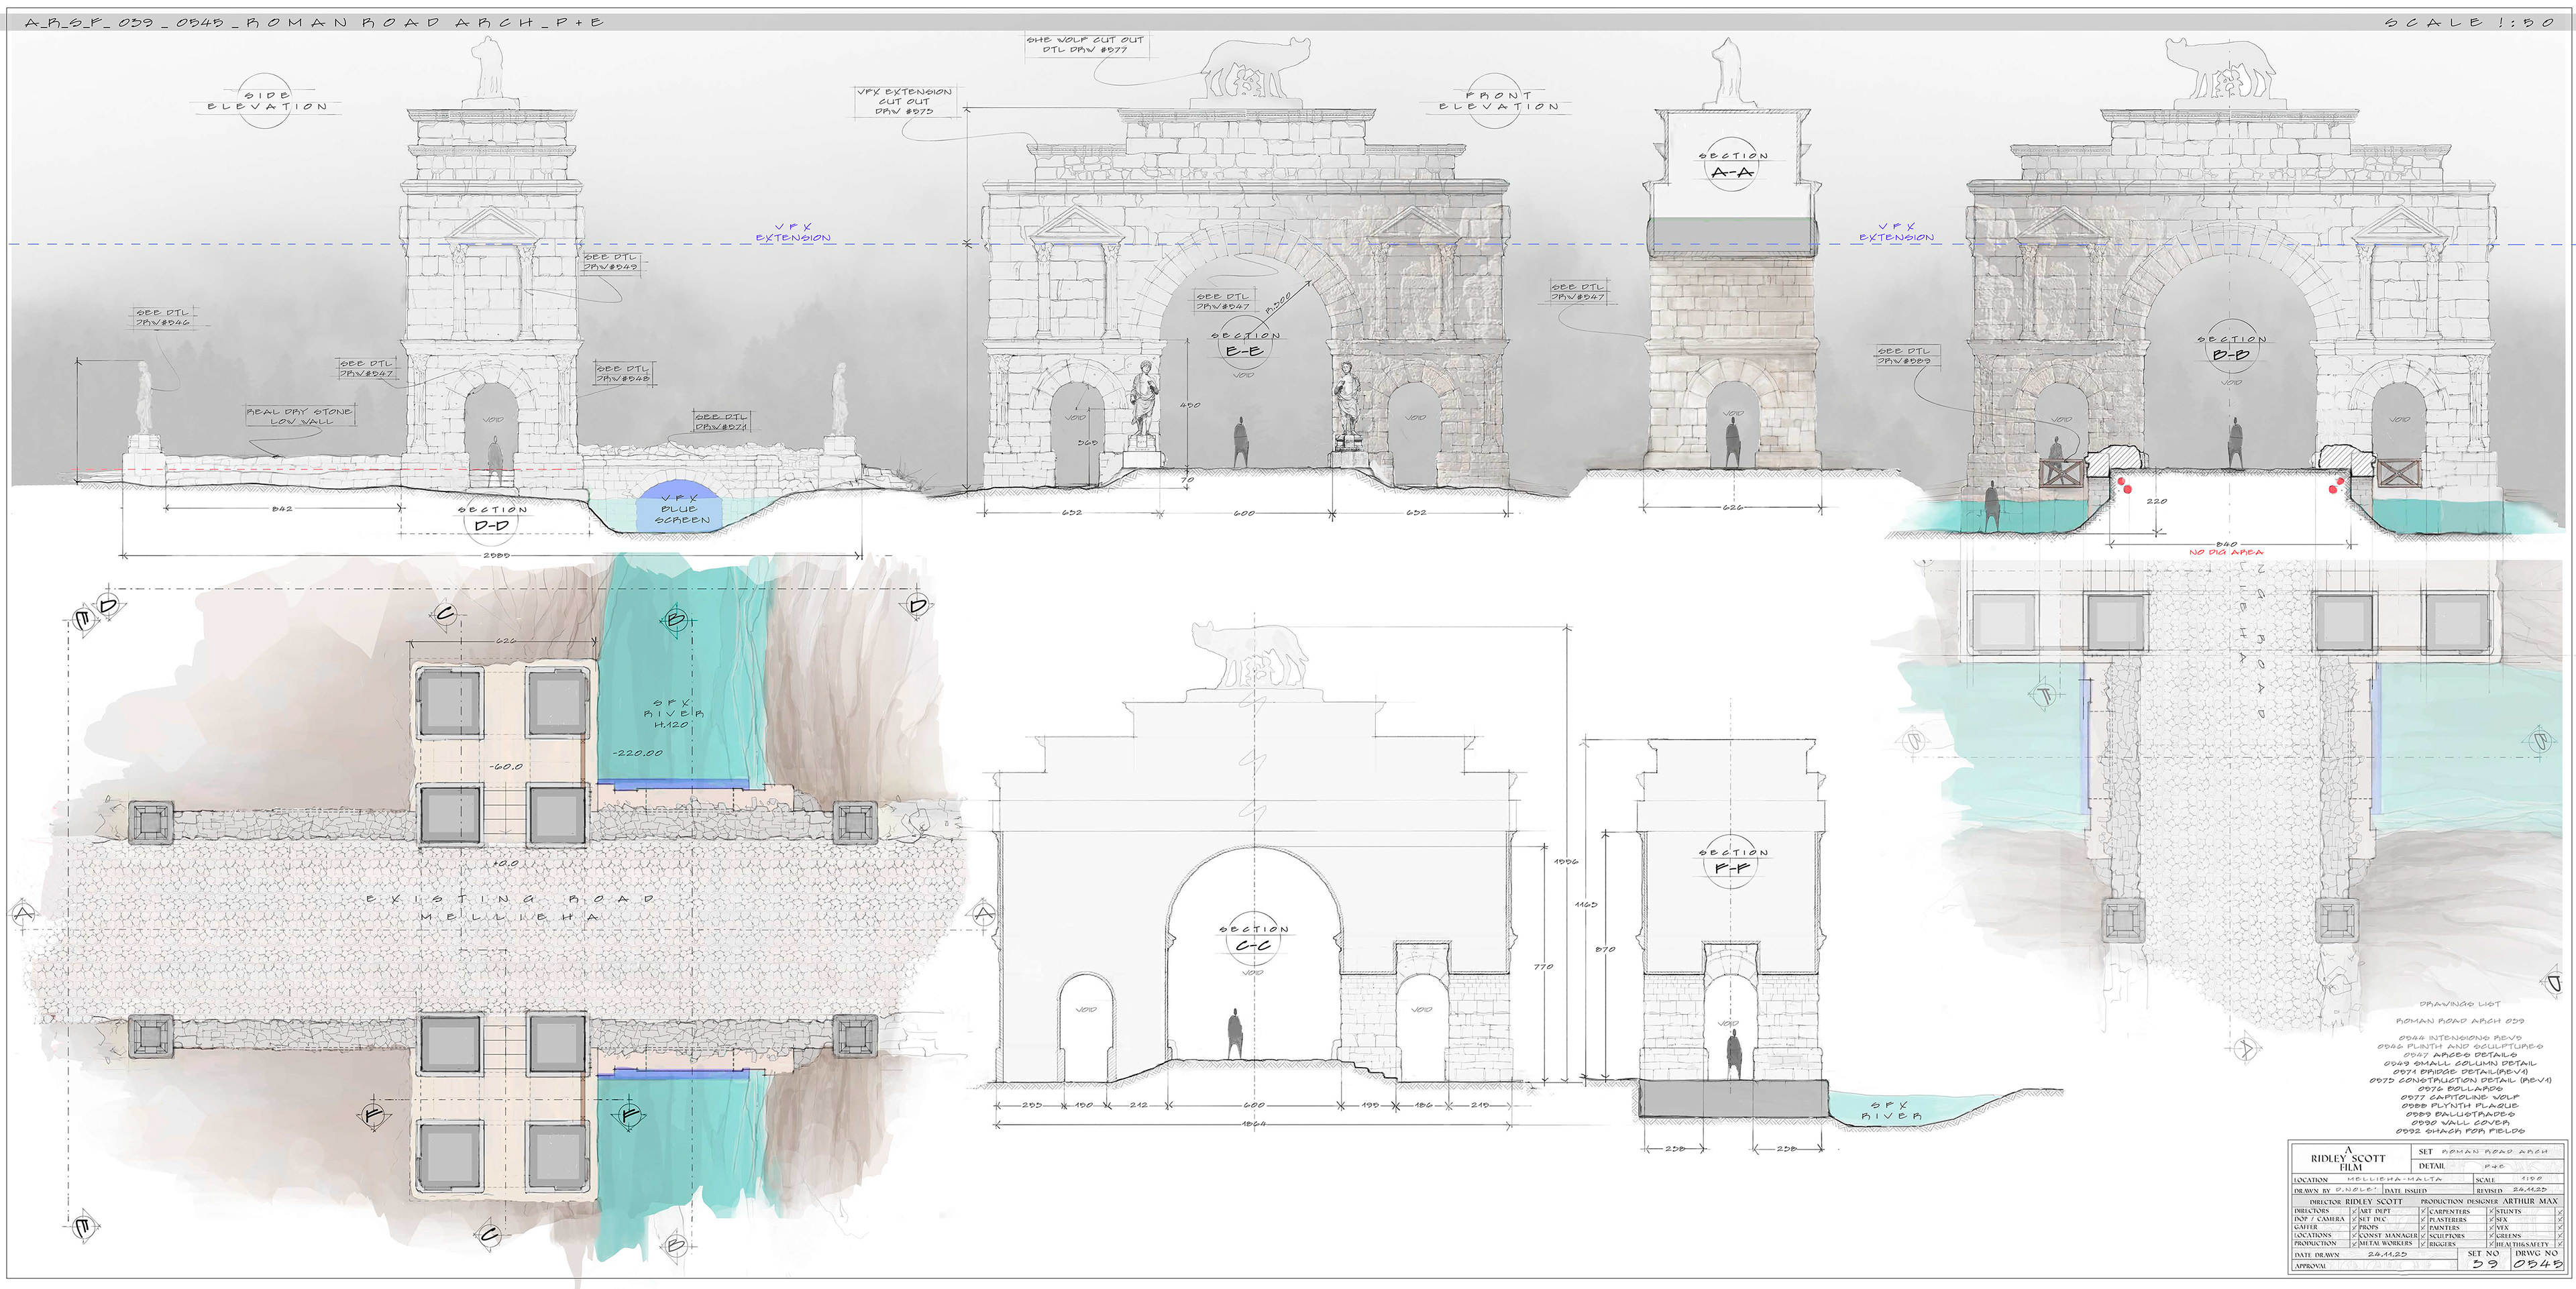Click the VFX BLUE SCREEN label
Screen dimensions: 2576x1289
(x=680, y=509)
